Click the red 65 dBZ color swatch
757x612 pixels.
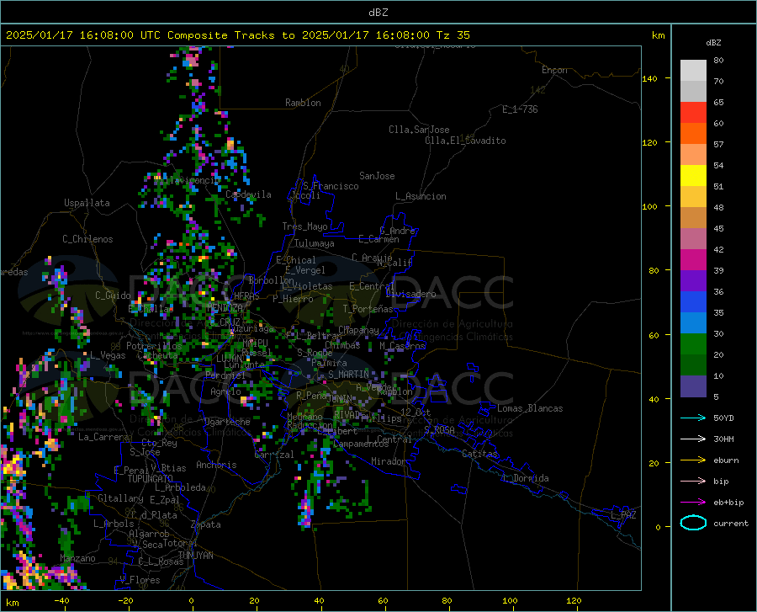(x=693, y=113)
